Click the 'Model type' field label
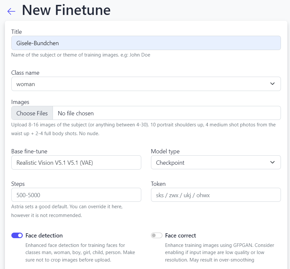Viewport: 290px width, 269px height. [x=165, y=151]
